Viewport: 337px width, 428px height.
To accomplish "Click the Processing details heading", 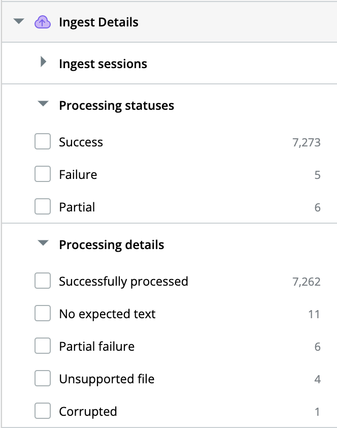I will pos(112,245).
